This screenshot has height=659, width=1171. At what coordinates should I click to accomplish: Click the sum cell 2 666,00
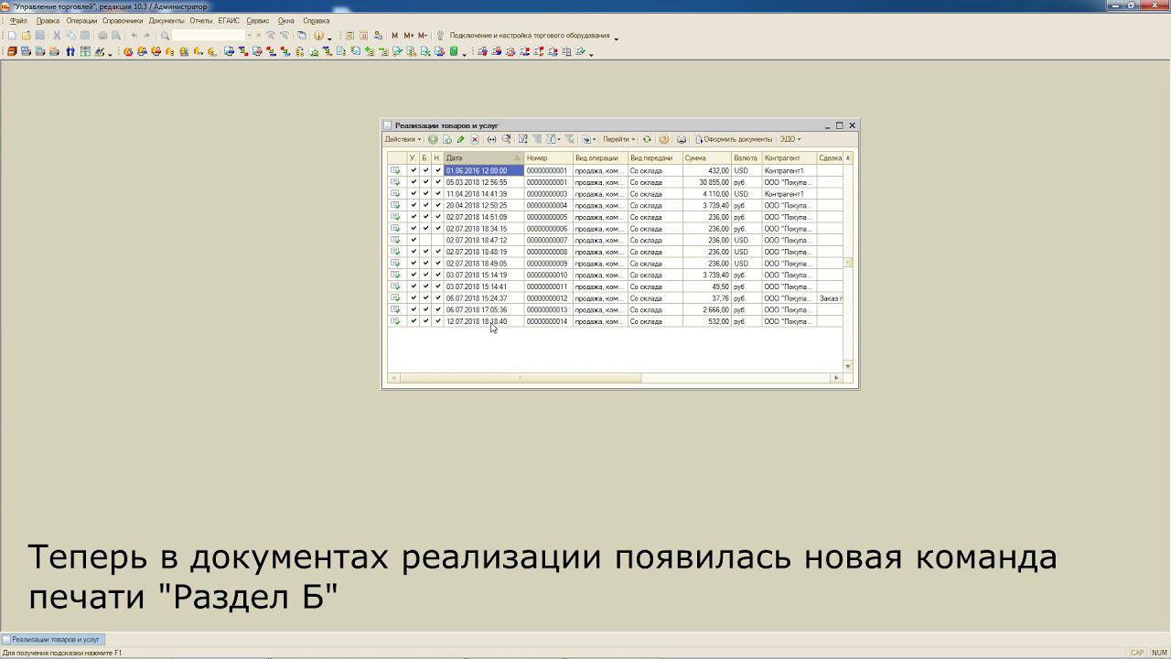706,309
